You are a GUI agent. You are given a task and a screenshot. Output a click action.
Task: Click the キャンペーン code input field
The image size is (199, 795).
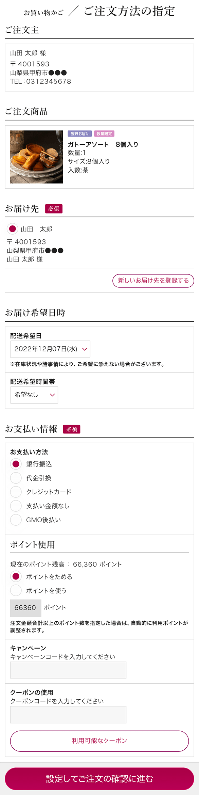tap(68, 670)
